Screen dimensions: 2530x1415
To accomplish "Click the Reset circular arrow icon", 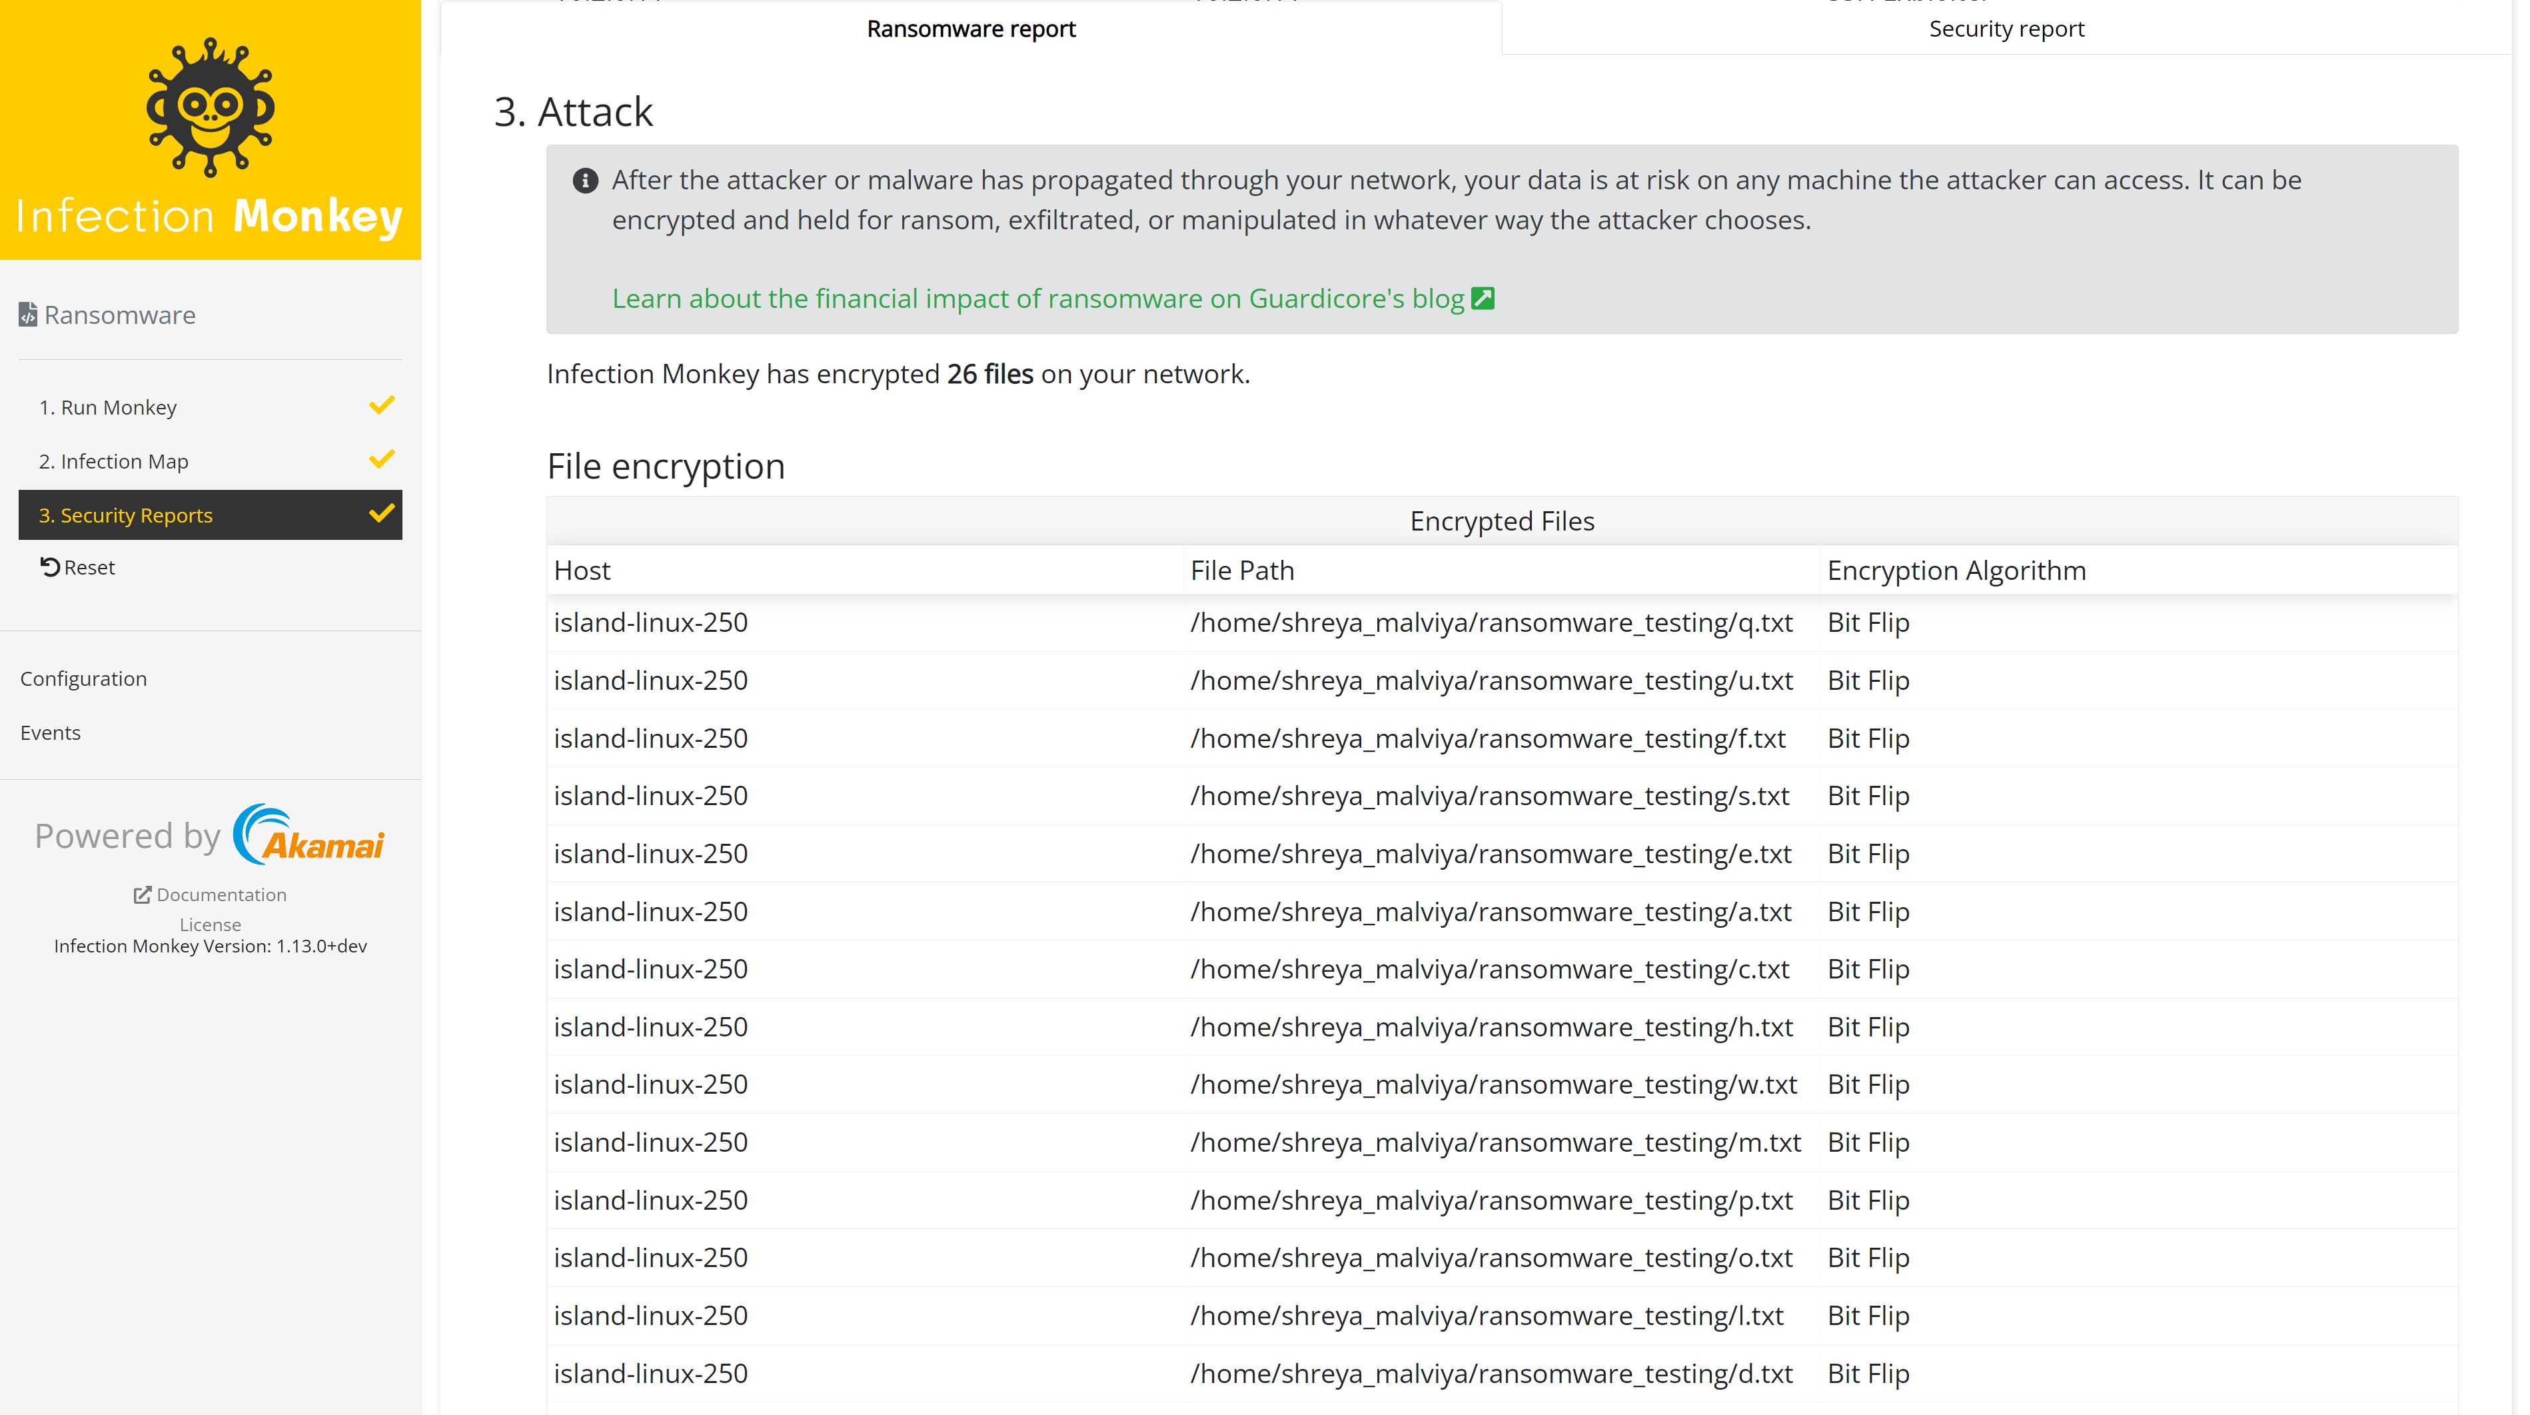I will tap(49, 567).
